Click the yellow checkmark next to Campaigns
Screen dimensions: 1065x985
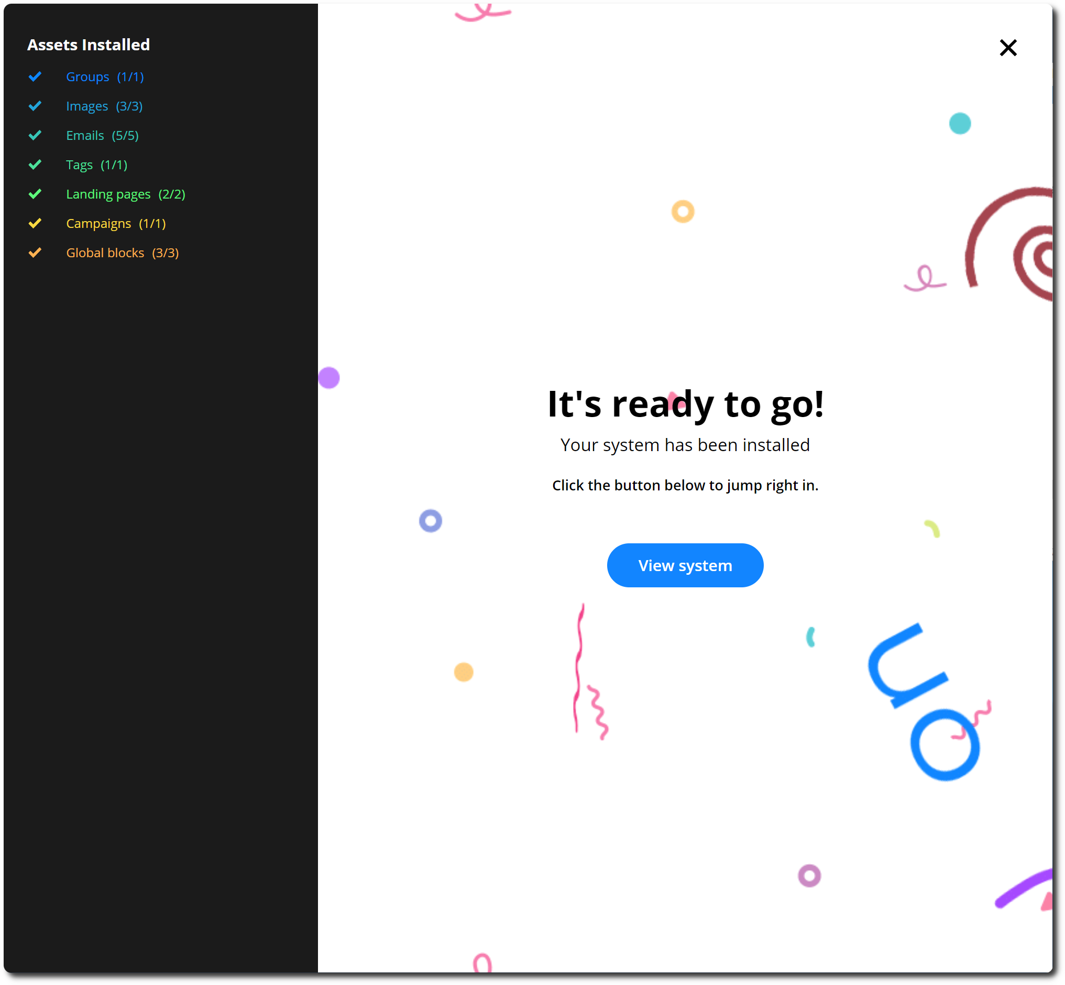coord(35,223)
